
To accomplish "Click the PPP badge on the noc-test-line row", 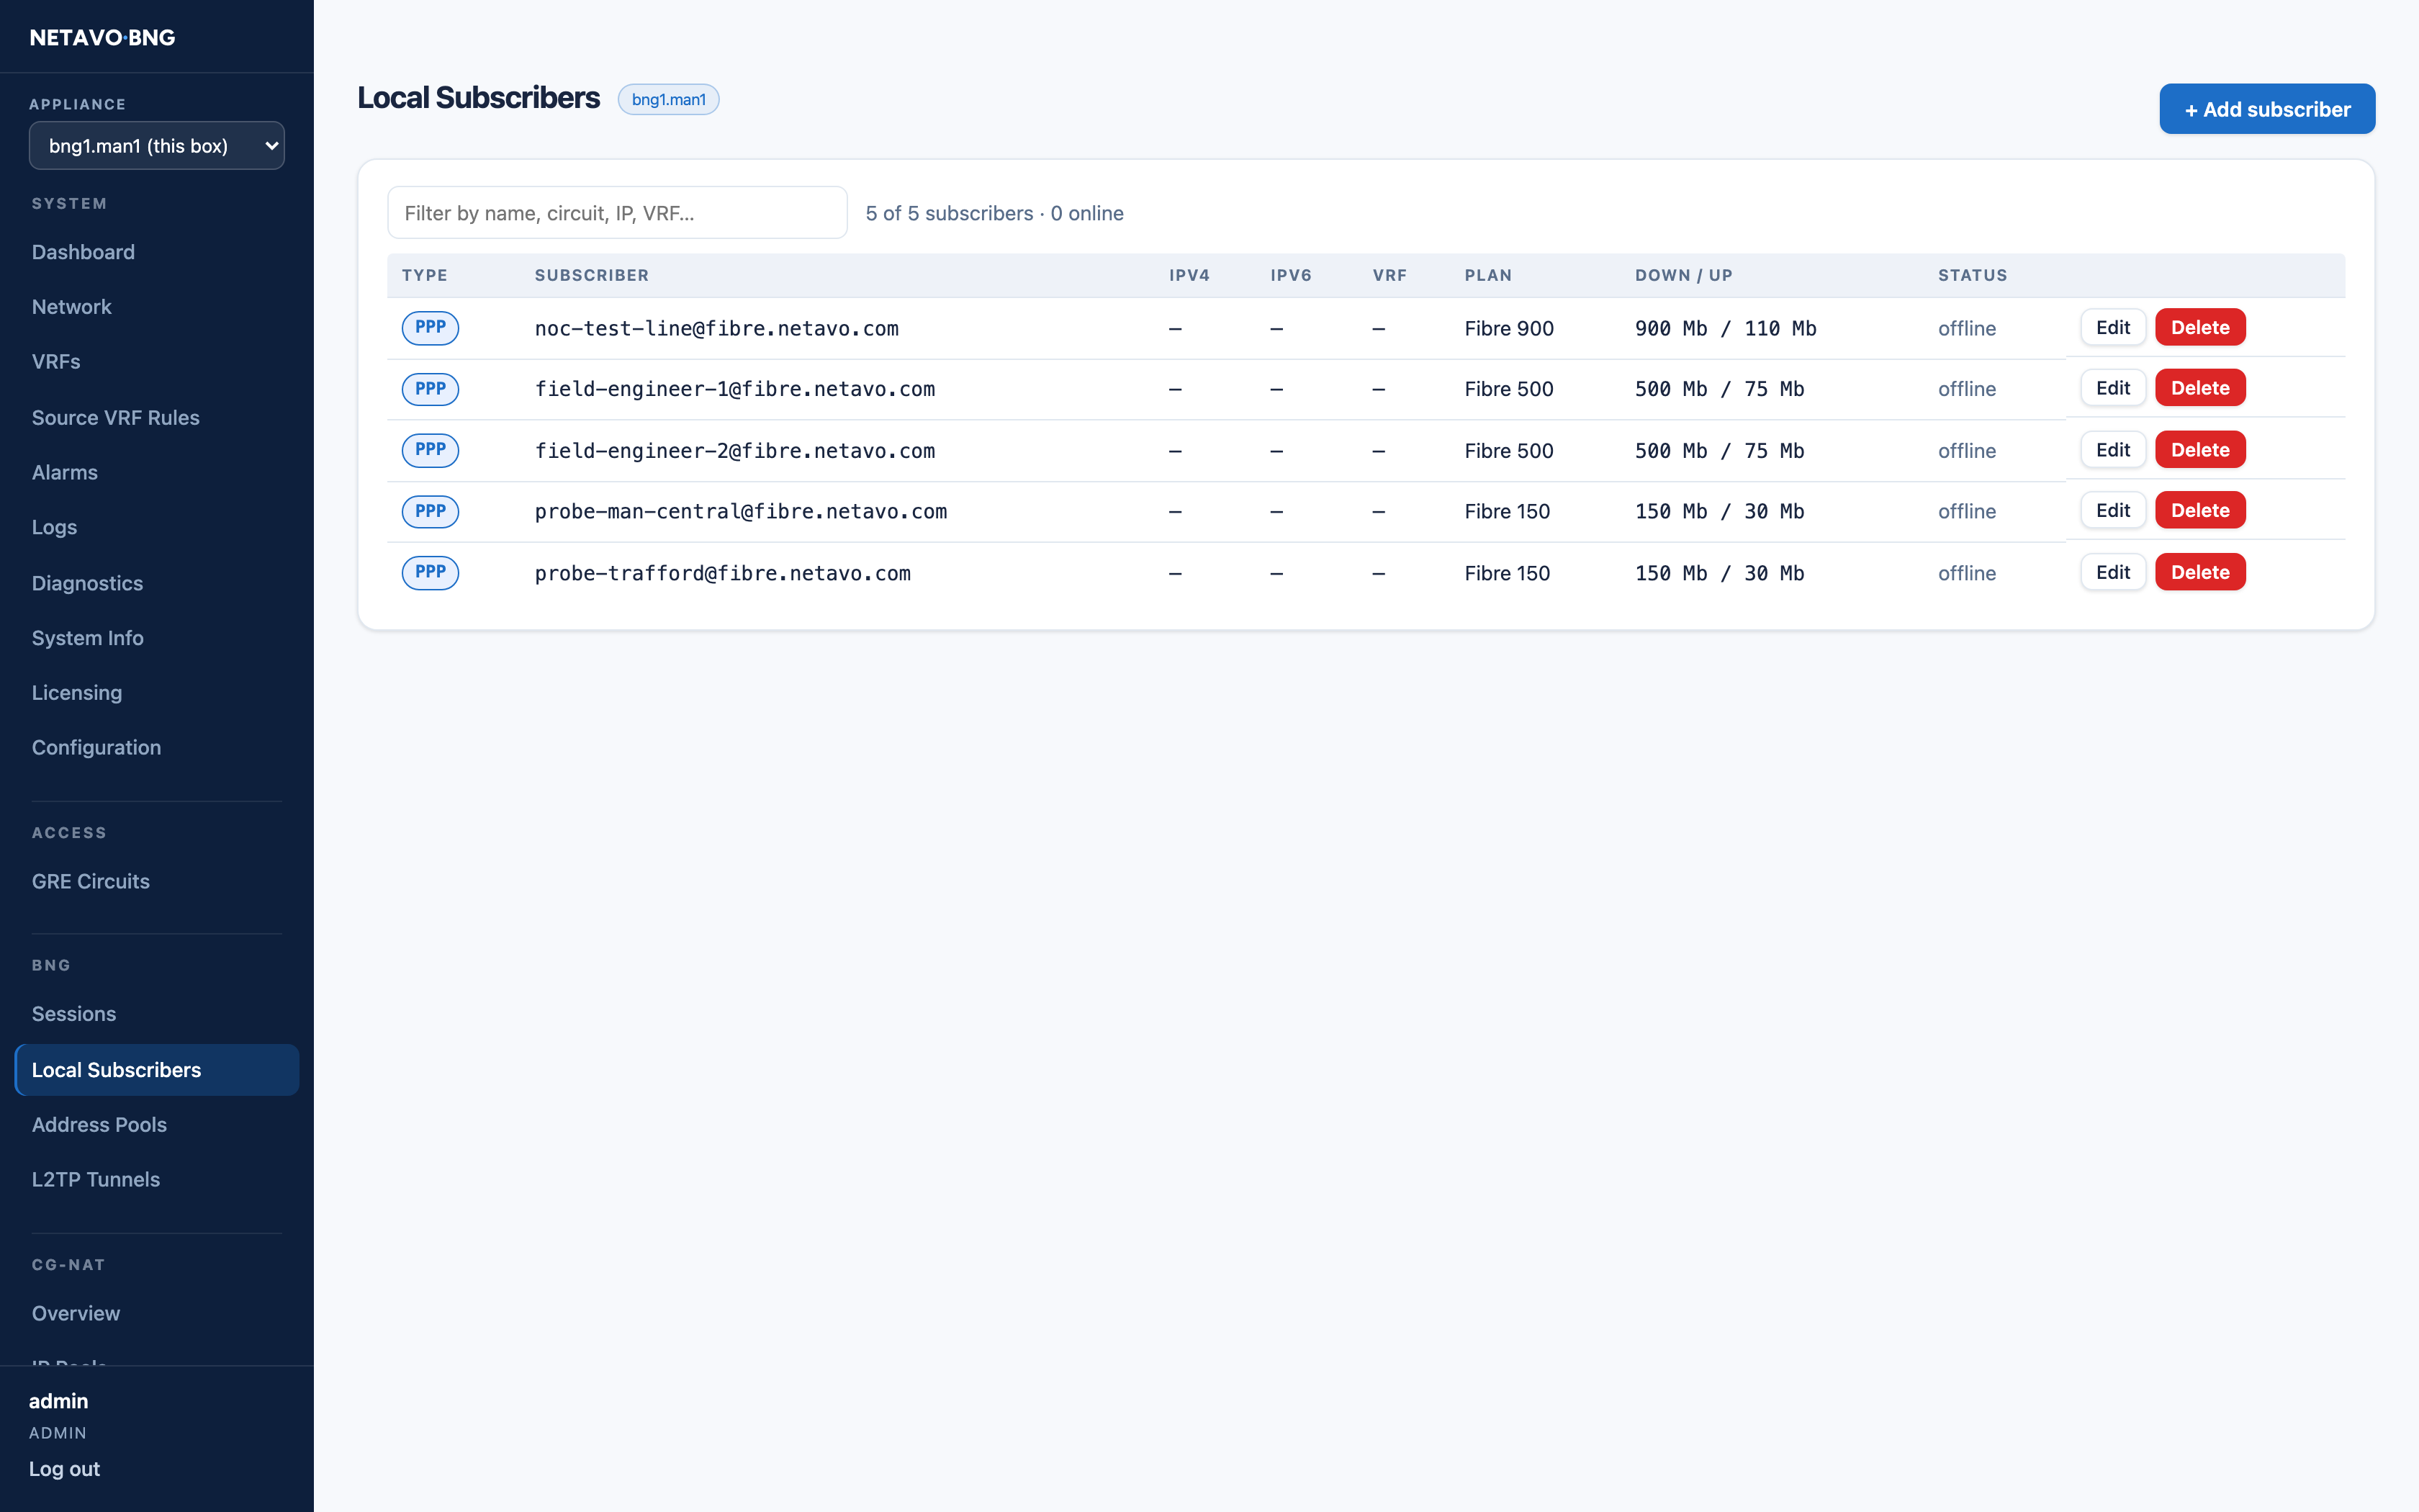I will (431, 328).
